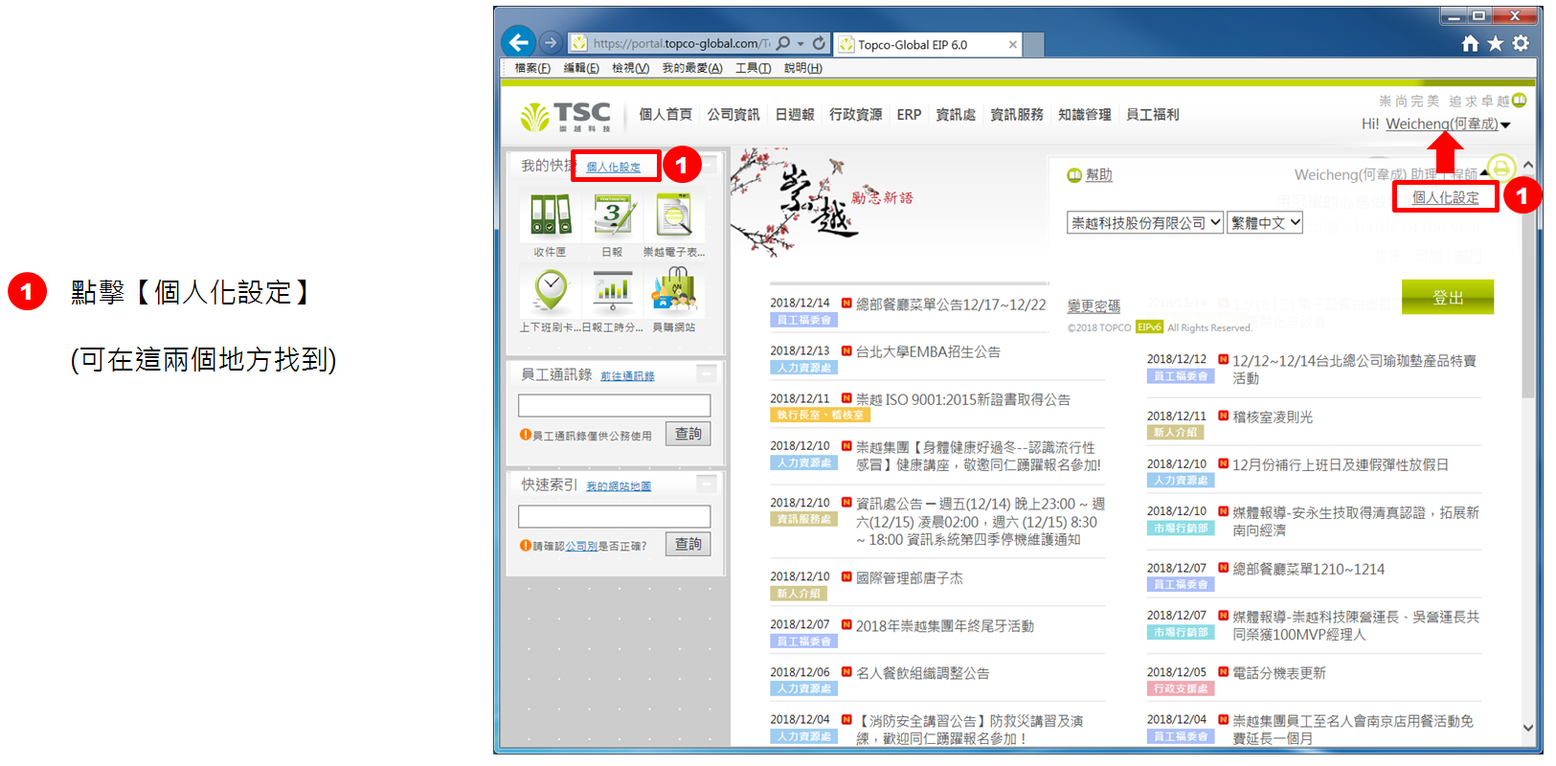Viewport: 1556px width, 766px height.
Task: Open the 繁體中文 language dropdown
Action: pos(1266,223)
